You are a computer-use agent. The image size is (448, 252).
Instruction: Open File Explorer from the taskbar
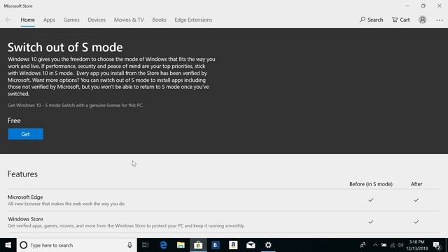click(x=181, y=245)
